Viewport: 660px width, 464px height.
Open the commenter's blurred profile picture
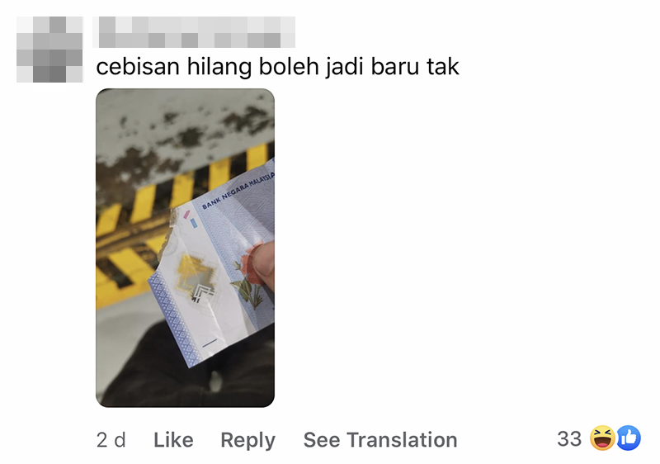tap(49, 50)
